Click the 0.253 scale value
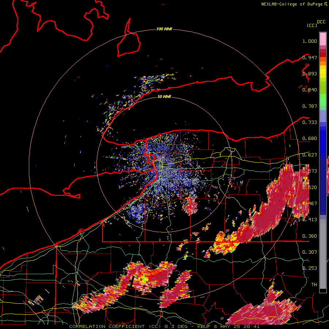329x329 pixels. (x=310, y=268)
